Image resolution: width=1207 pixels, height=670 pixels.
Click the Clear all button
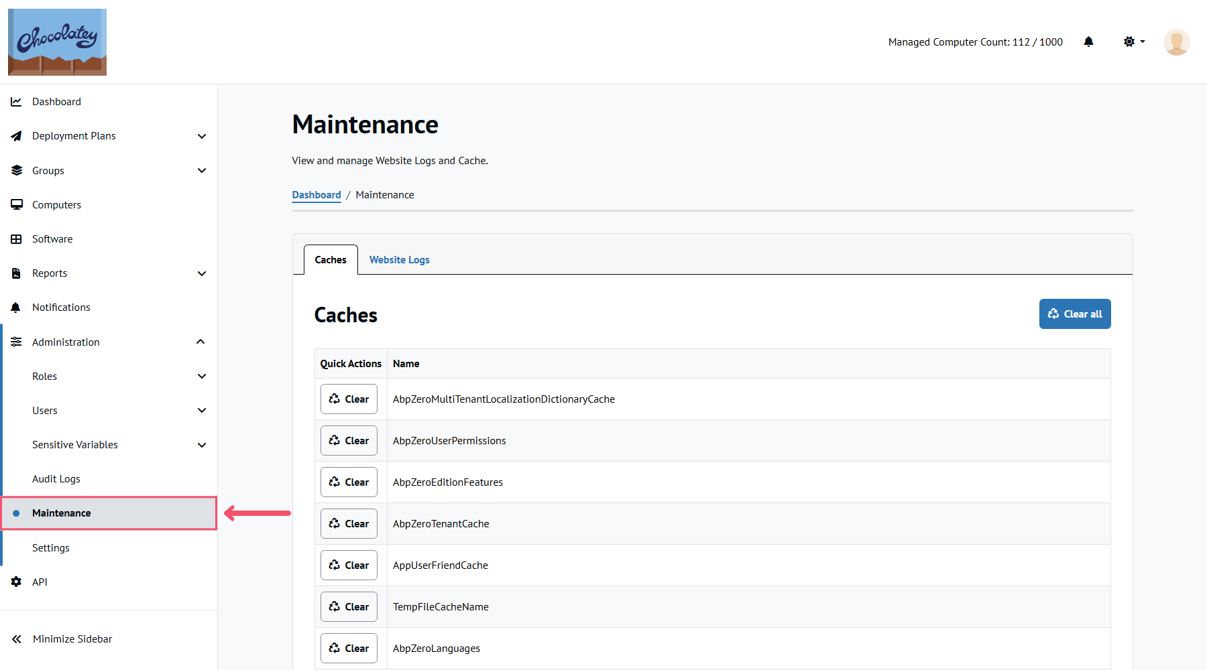[1075, 314]
